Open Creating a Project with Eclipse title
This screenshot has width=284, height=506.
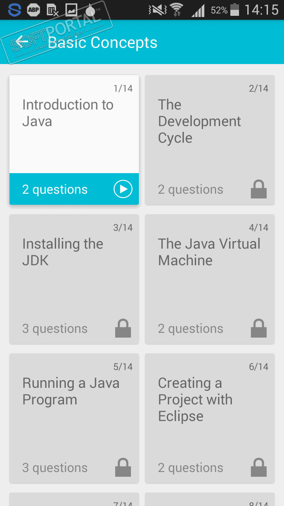[195, 399]
